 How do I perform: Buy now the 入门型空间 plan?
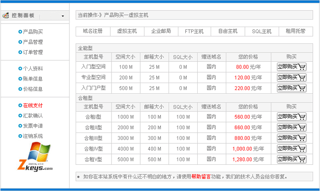[x=292, y=67]
